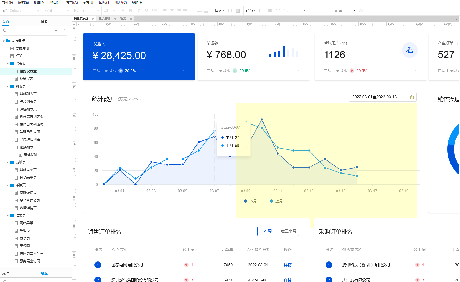This screenshot has width=460, height=282.
Task: Toggle the visibility eye icon in toolbar
Action: [361, 11]
